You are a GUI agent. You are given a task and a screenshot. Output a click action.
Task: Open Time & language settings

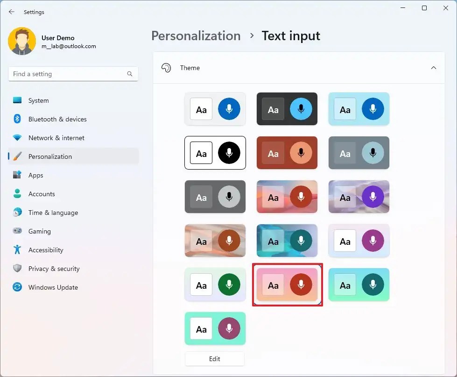point(53,213)
